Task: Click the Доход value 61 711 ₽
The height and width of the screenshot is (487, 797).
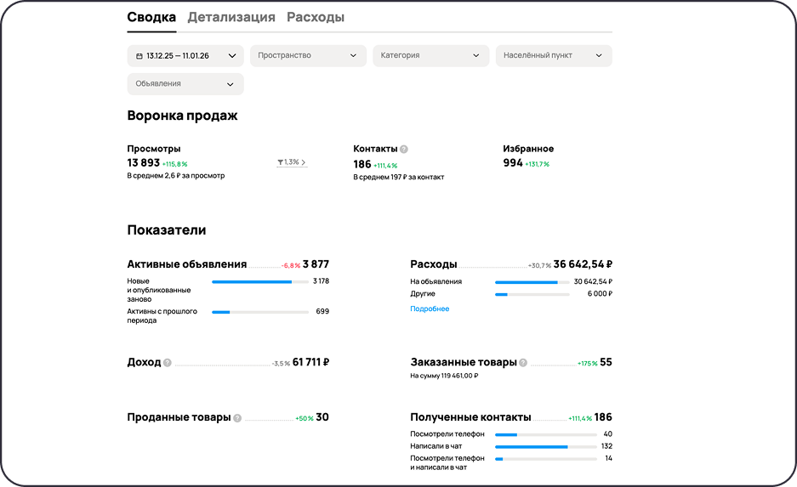Action: 310,363
